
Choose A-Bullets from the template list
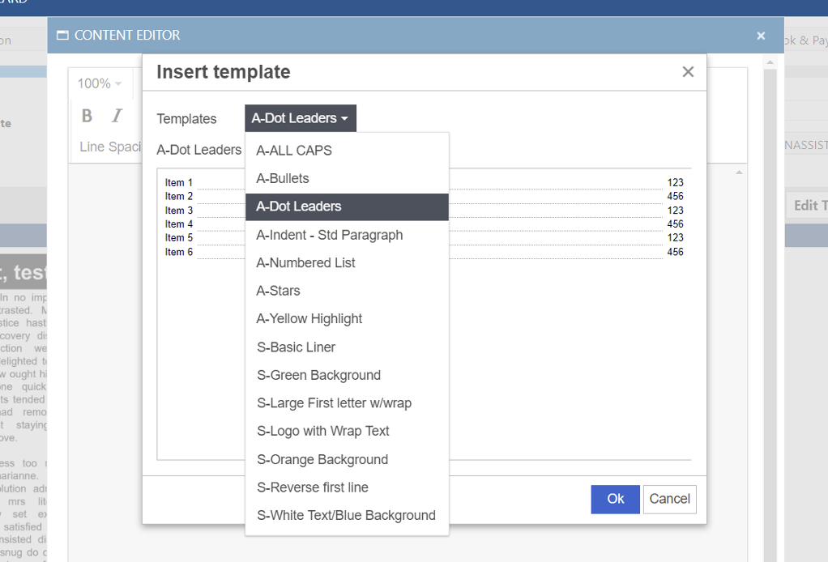pos(283,178)
